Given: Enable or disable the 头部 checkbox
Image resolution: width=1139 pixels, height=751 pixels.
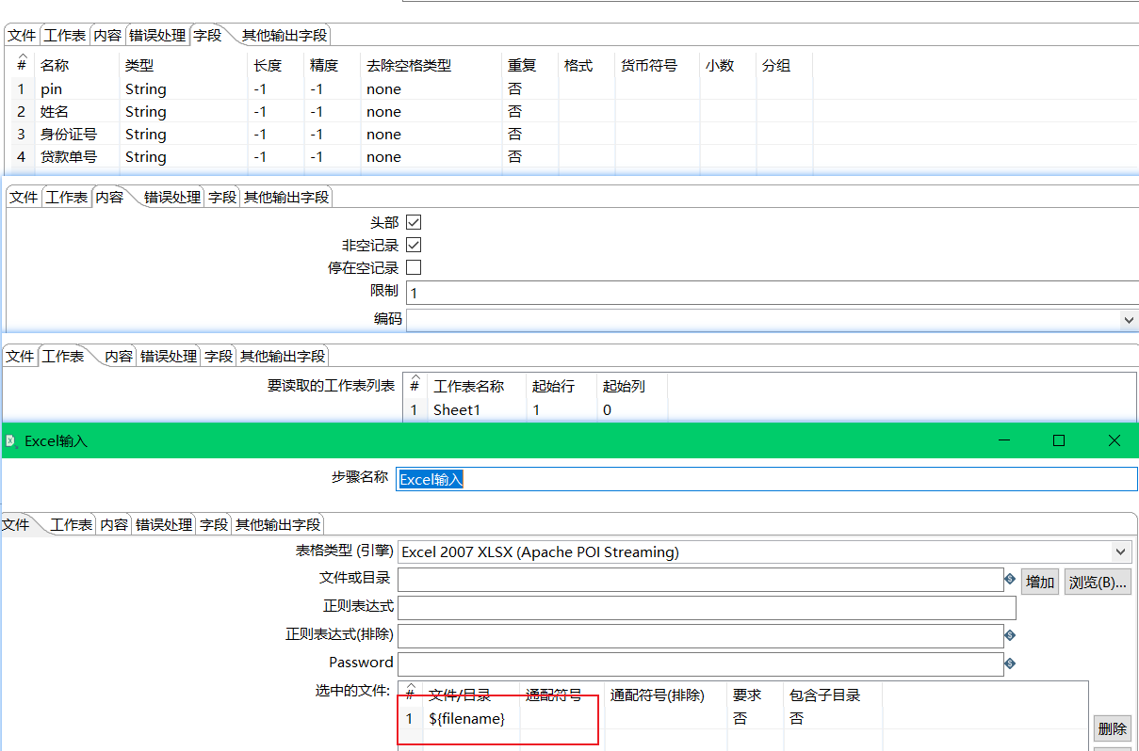Looking at the screenshot, I should click(x=414, y=222).
